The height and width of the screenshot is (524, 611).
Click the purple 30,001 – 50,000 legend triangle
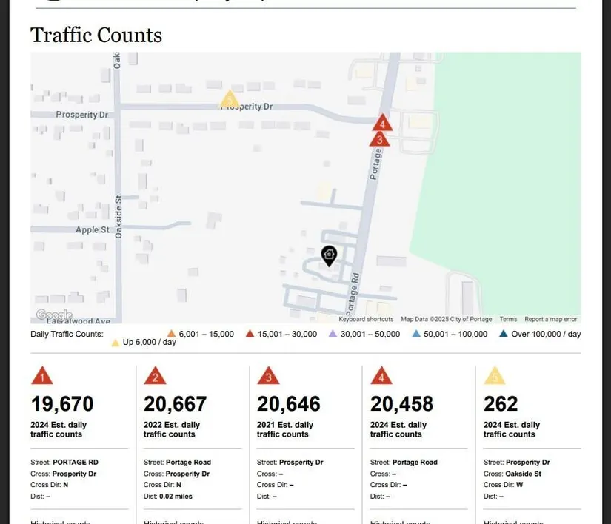pyautogui.click(x=333, y=334)
